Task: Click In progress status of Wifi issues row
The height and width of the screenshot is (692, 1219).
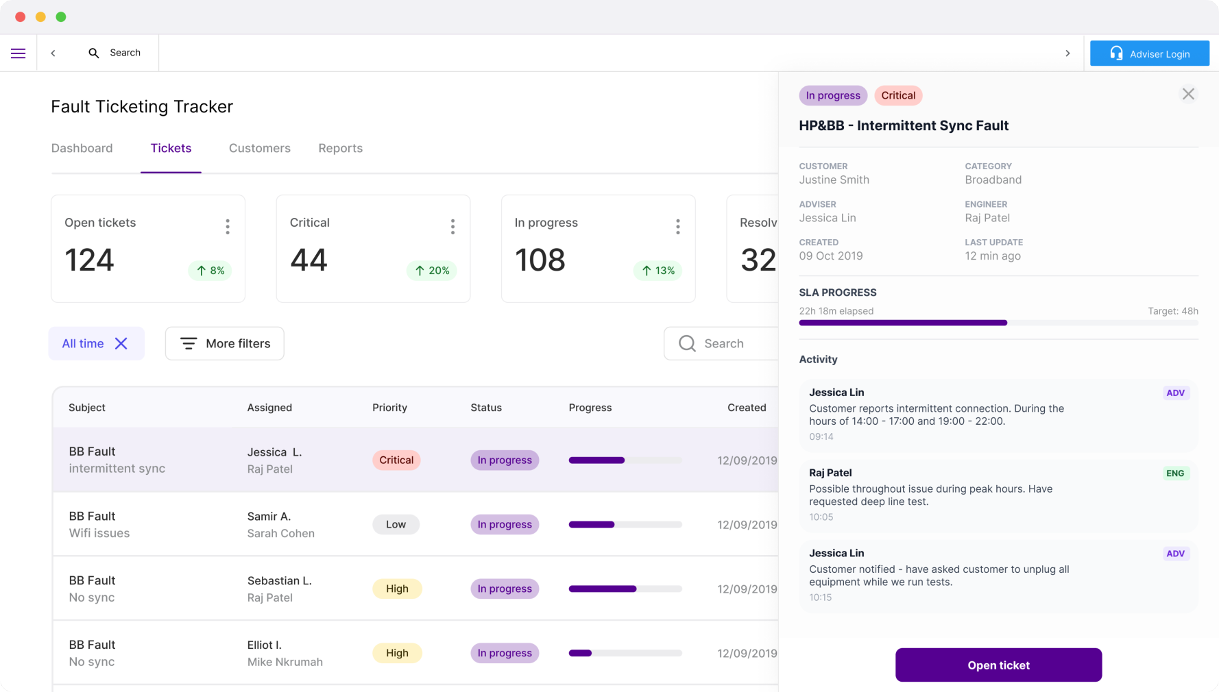Action: tap(505, 525)
